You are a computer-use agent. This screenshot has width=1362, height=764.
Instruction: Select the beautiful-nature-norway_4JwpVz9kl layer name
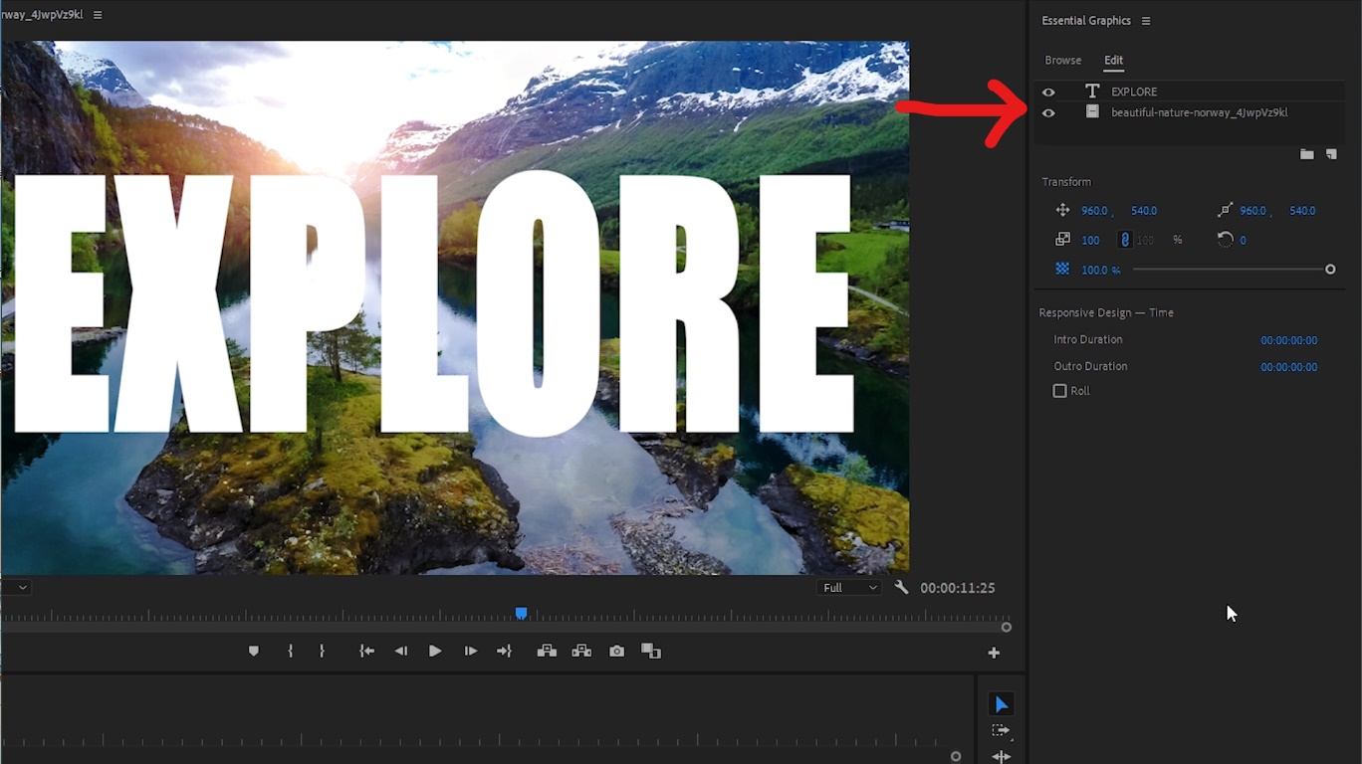coord(1199,112)
